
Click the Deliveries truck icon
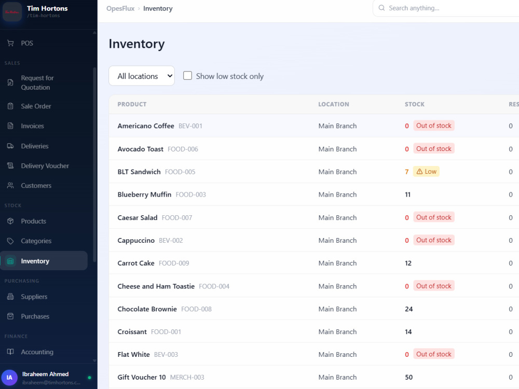pyautogui.click(x=10, y=146)
